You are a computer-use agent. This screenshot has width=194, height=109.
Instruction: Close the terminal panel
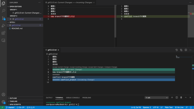click(190, 97)
